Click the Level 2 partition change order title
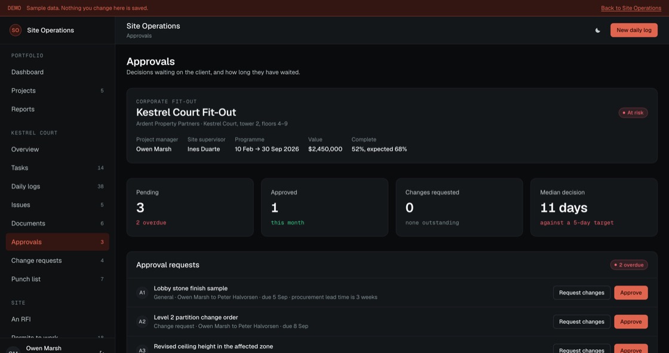This screenshot has width=669, height=353. 196,318
